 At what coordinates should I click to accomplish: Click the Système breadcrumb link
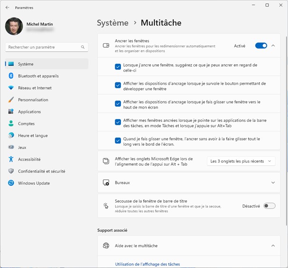[113, 23]
